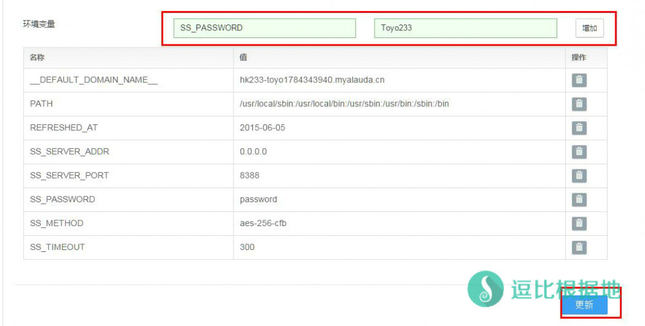Click the 8388 port value cell
This screenshot has width=645, height=326.
pyautogui.click(x=250, y=176)
